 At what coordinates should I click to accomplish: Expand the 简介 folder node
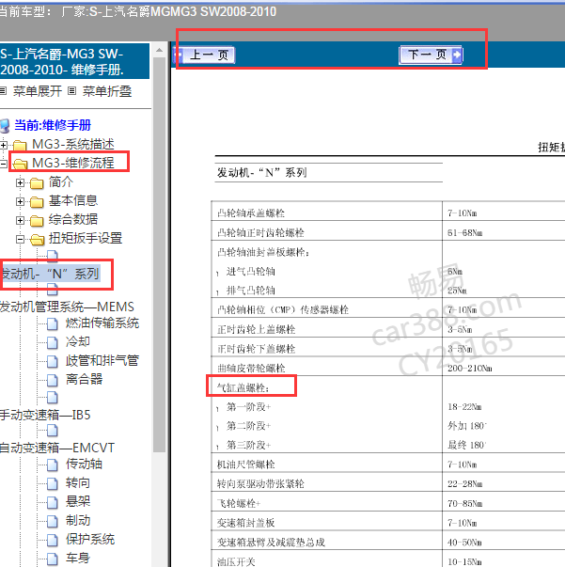pyautogui.click(x=21, y=183)
